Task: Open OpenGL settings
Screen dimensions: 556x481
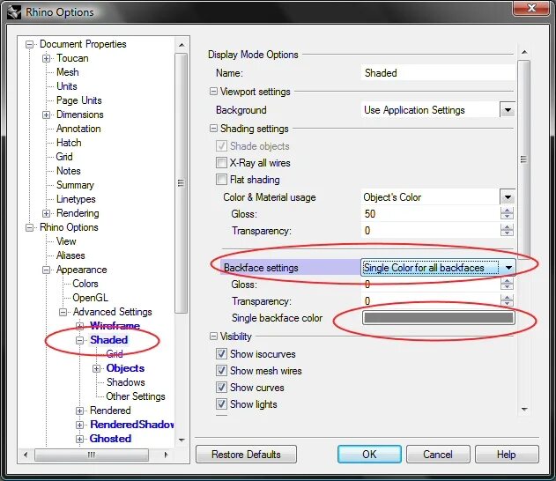Action: (x=90, y=298)
